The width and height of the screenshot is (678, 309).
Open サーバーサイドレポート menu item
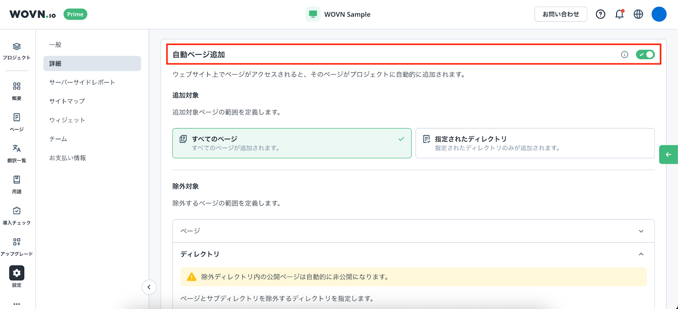pyautogui.click(x=82, y=83)
